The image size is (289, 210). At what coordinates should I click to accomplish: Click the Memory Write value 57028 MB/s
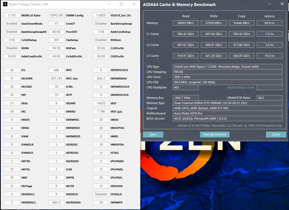pyautogui.click(x=213, y=23)
